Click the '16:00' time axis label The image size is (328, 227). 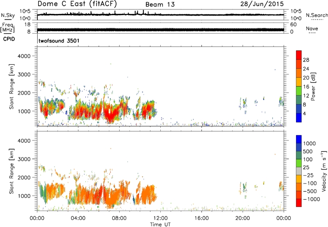(x=201, y=218)
